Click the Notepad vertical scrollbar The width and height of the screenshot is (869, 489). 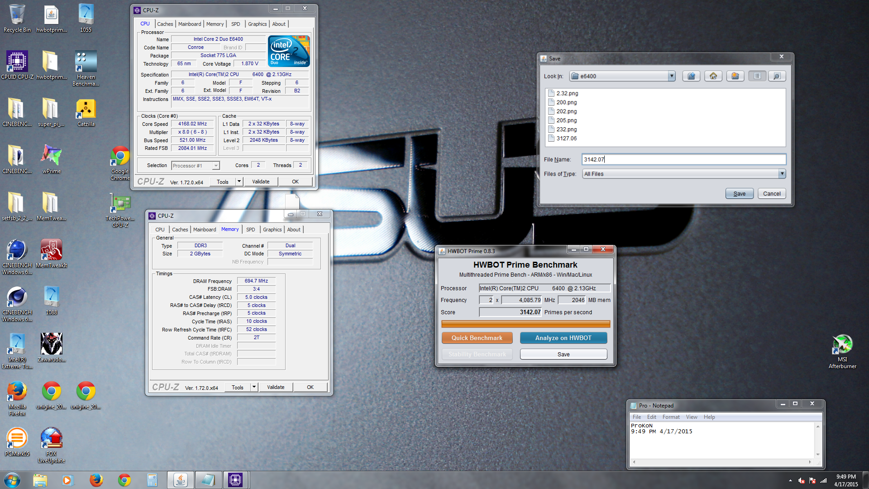pyautogui.click(x=818, y=440)
